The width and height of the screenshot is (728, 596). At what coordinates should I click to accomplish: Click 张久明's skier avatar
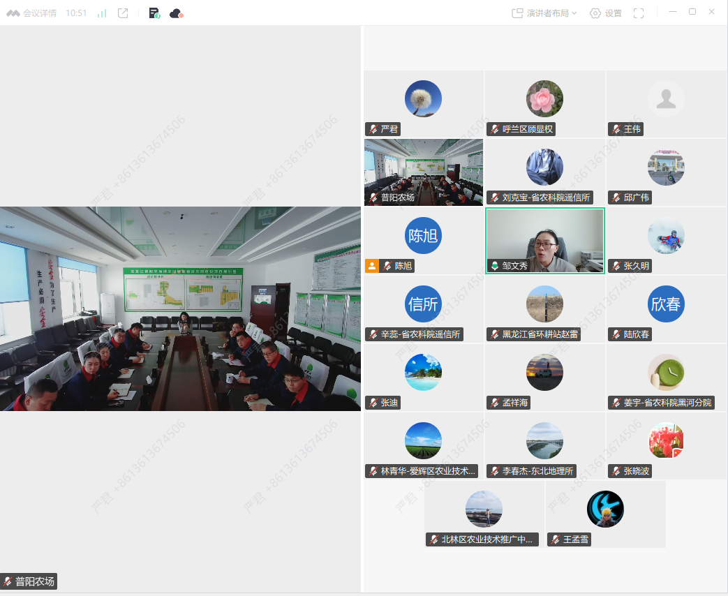(666, 236)
